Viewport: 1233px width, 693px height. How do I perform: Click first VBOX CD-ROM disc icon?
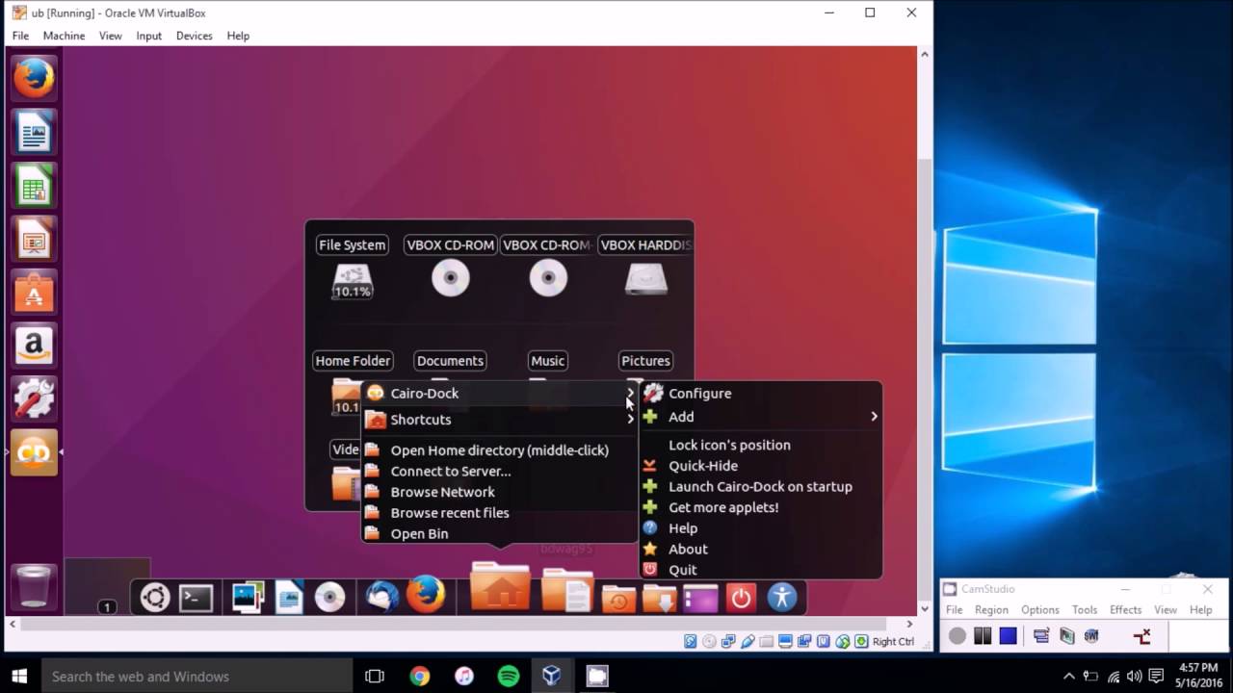point(450,279)
